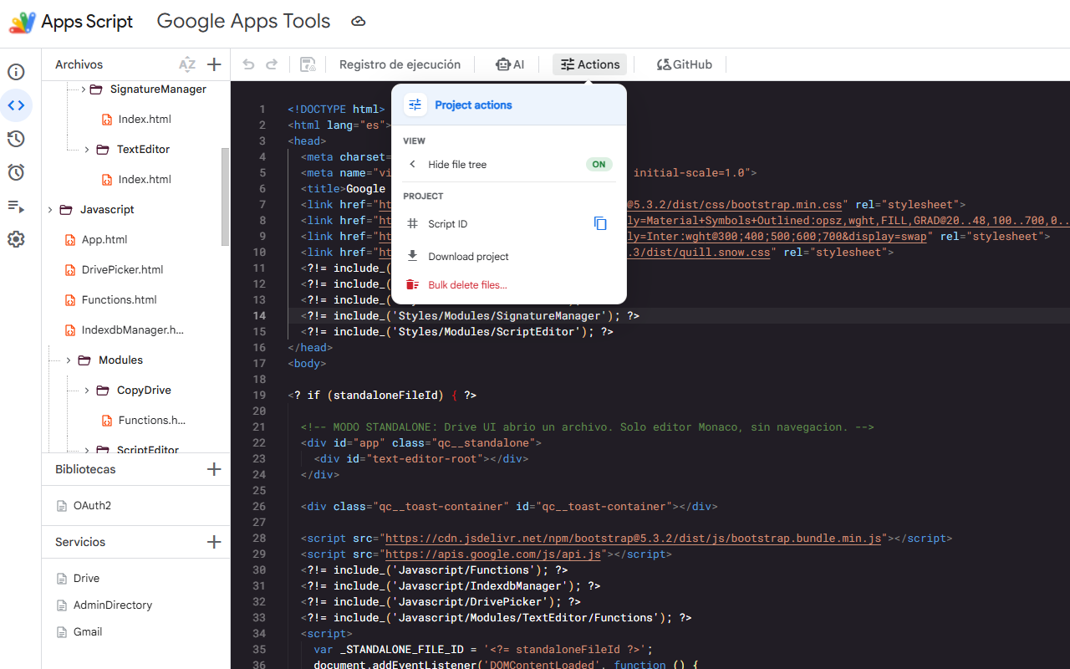Open the Actions toolbar menu
1070x669 pixels.
(589, 64)
